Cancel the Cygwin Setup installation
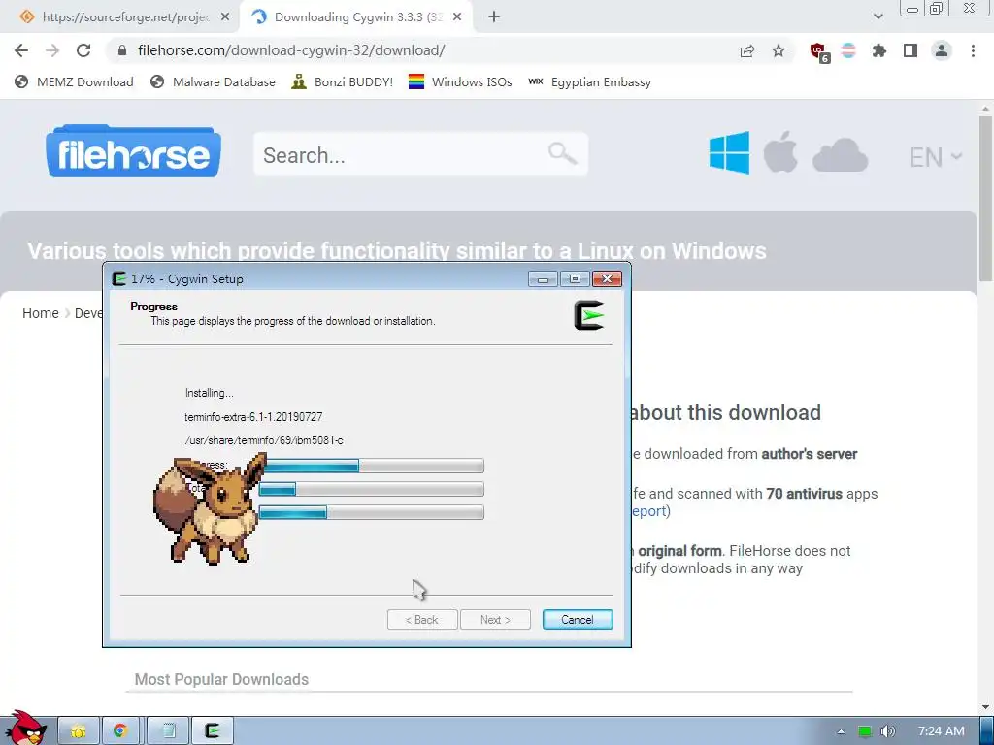Viewport: 994px width, 745px height. click(x=578, y=620)
